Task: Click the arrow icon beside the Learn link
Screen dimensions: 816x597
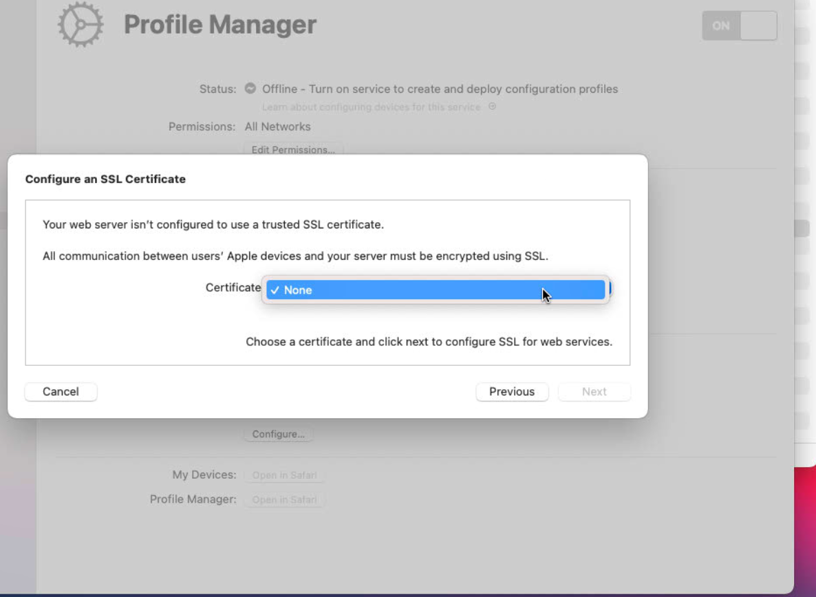Action: coord(492,107)
